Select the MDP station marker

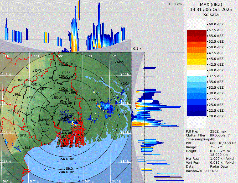(x=39, y=121)
